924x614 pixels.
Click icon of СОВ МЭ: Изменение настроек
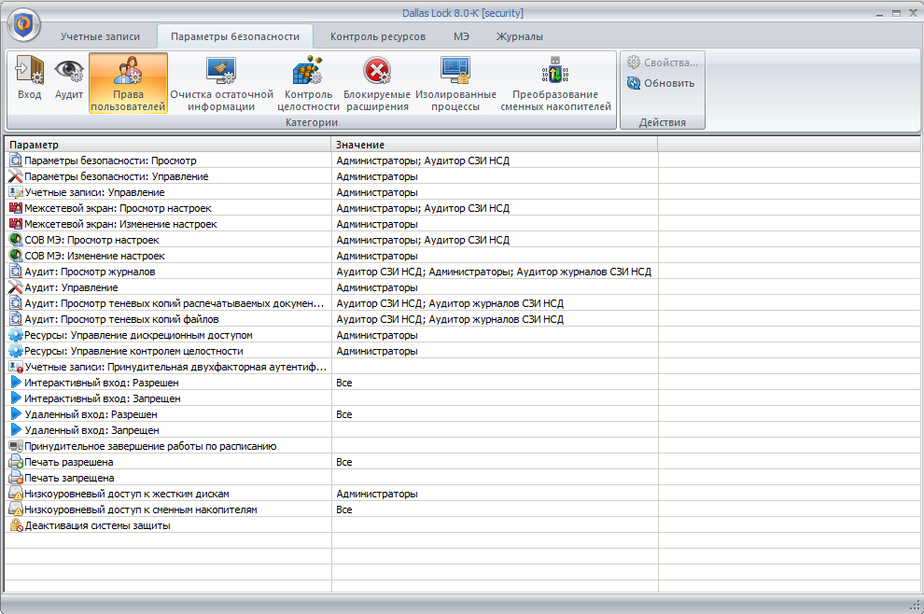tap(16, 256)
